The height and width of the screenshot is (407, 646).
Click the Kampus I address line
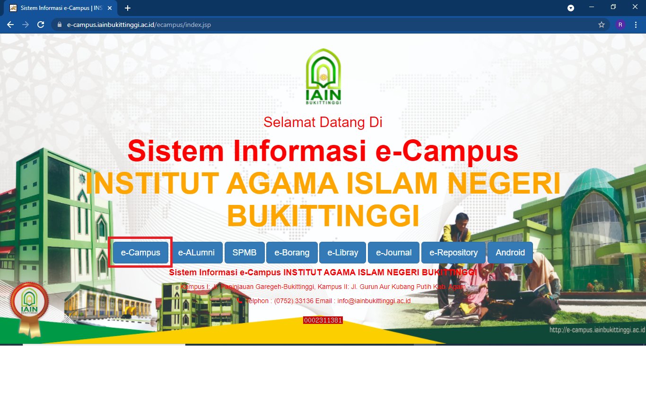tap(323, 287)
